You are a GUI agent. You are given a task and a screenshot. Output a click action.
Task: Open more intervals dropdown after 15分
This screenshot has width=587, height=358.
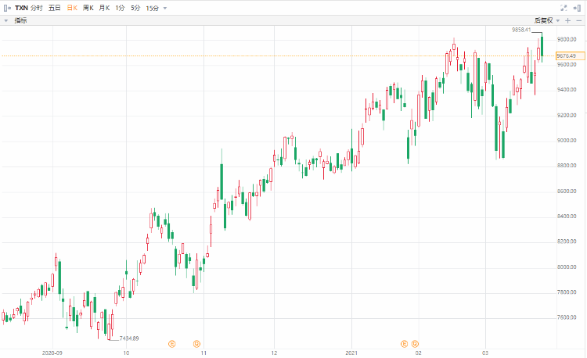point(165,8)
